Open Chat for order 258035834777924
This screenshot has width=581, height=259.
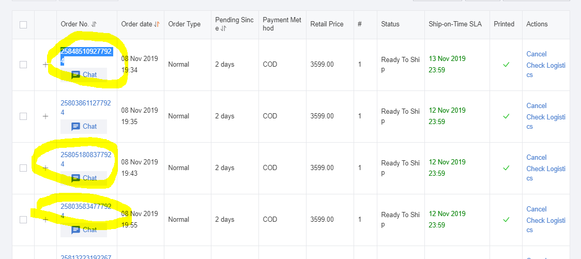[84, 230]
